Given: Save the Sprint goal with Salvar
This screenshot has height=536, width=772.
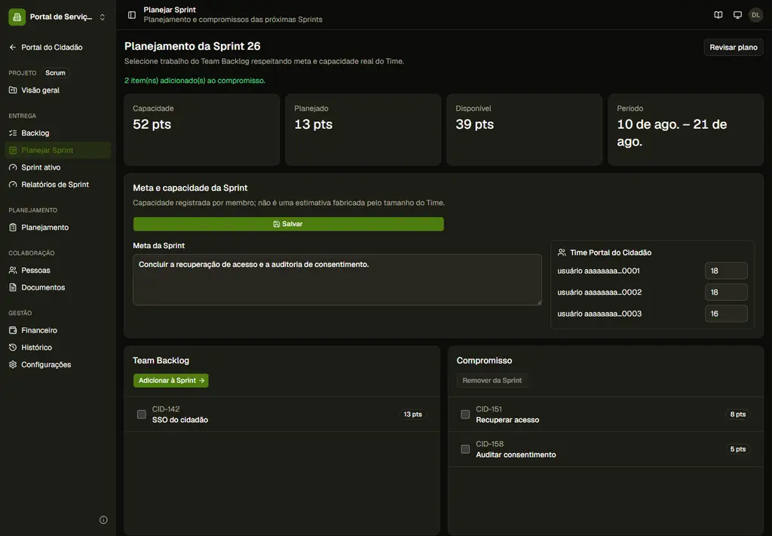Looking at the screenshot, I should [x=289, y=224].
